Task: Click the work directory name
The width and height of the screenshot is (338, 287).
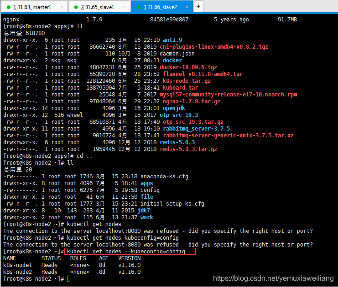Action: click(x=146, y=217)
